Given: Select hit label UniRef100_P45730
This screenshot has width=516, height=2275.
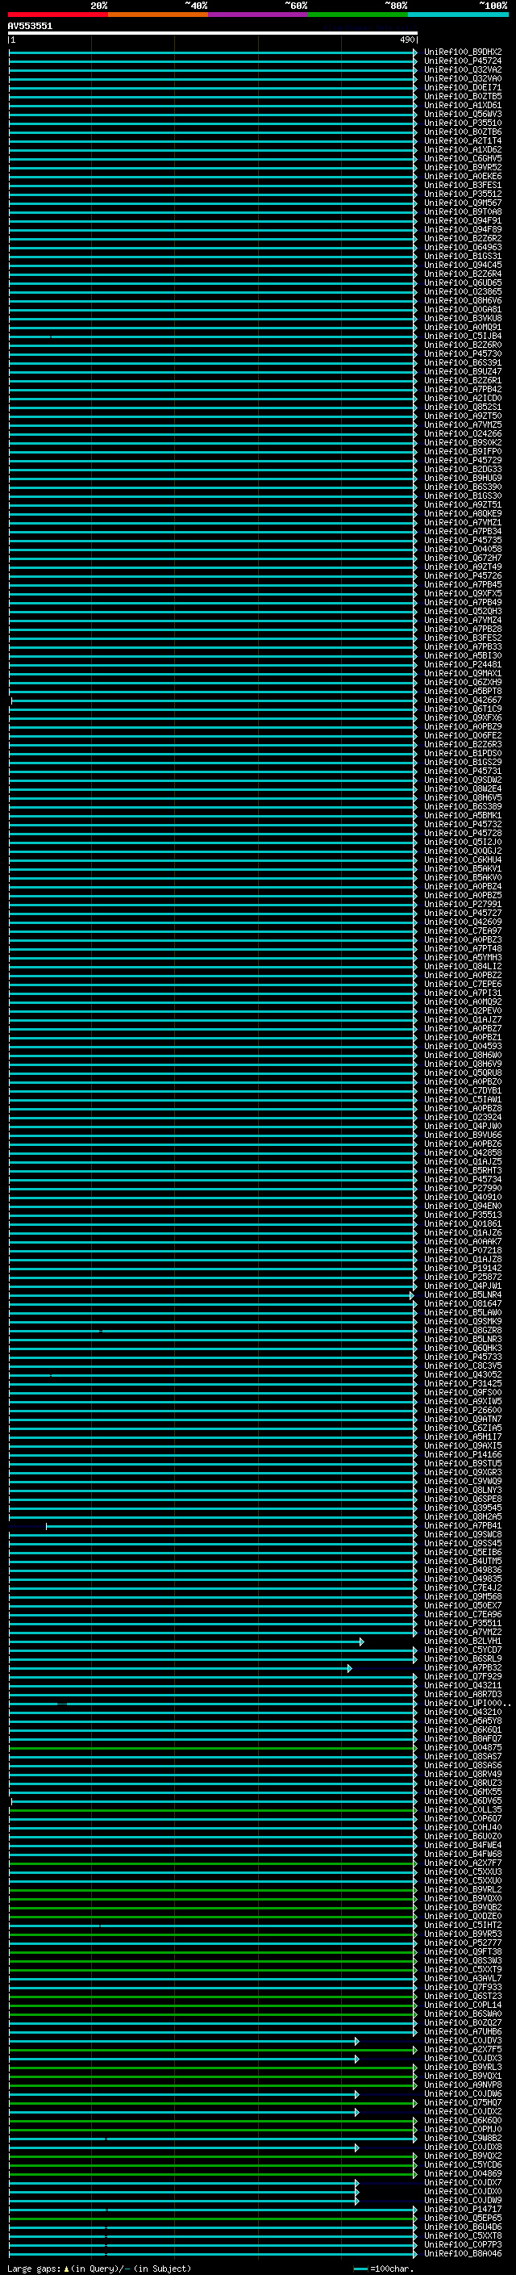Looking at the screenshot, I should point(463,354).
